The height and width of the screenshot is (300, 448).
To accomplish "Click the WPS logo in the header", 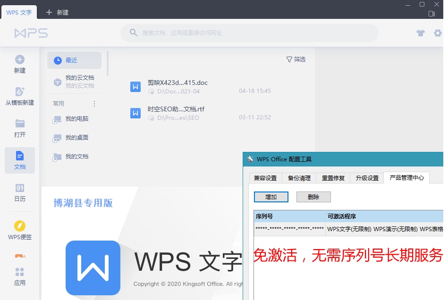I will tap(31, 33).
